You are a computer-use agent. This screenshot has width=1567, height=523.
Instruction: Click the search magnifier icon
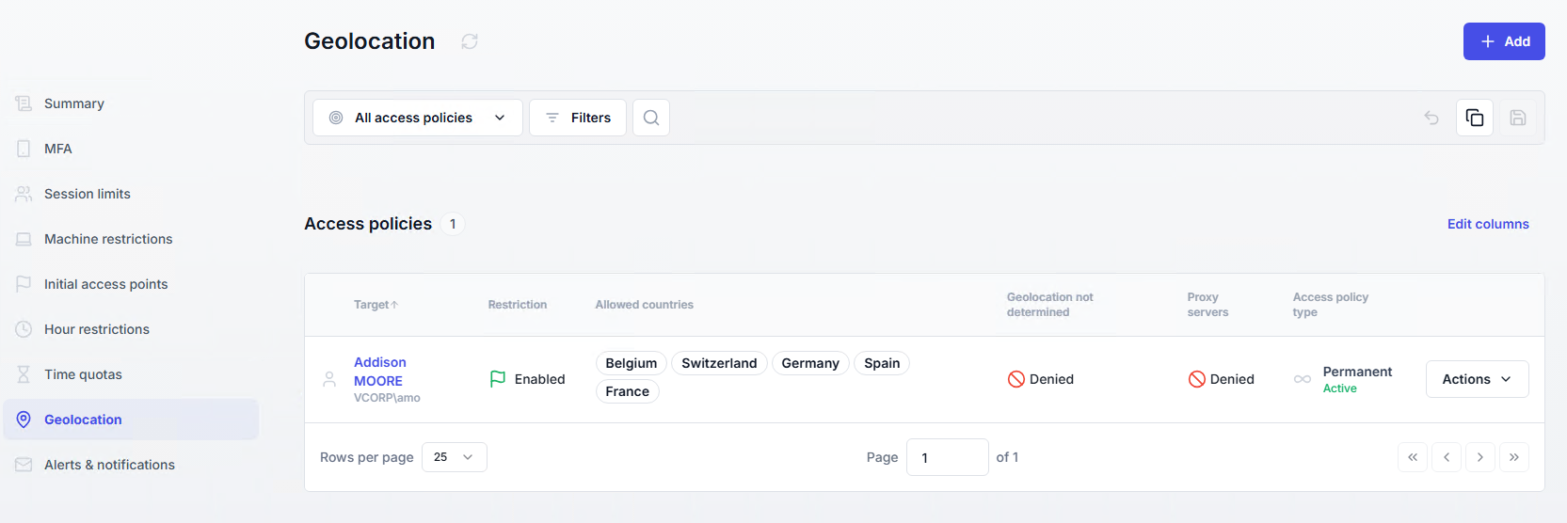point(651,118)
